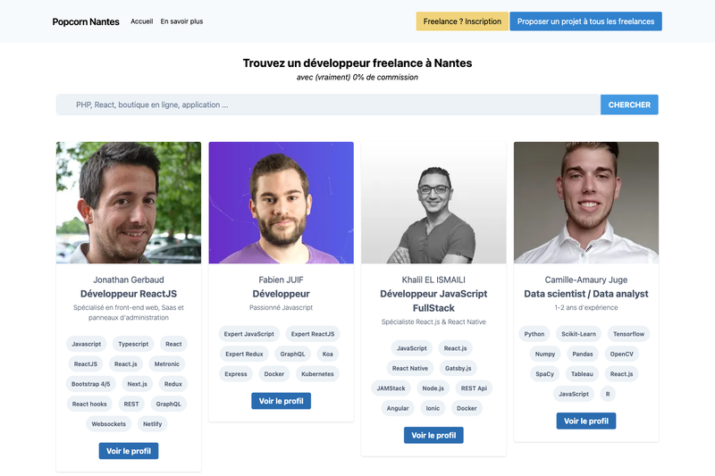View Jonathan Gerbaud's profile via Voir le profil

129,451
